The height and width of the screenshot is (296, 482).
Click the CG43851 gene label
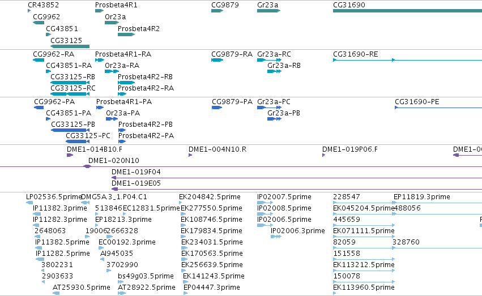(62, 28)
